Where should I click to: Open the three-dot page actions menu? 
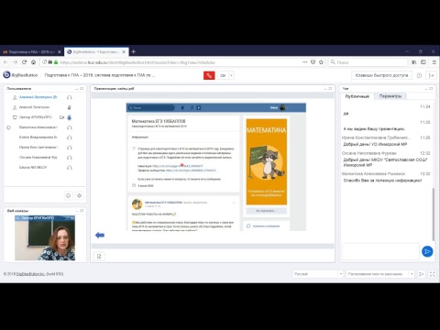point(304,62)
